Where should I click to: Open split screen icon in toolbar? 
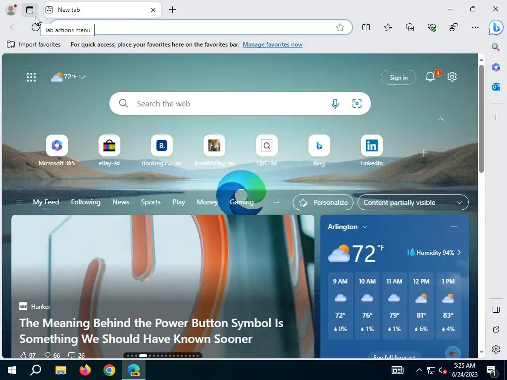[x=366, y=28]
